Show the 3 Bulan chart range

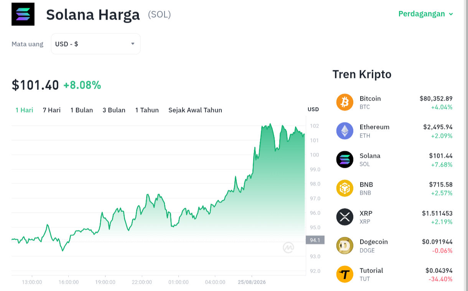click(114, 110)
